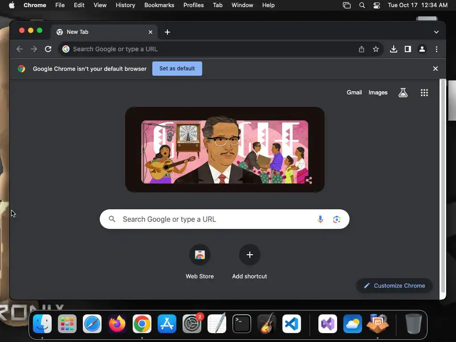Image resolution: width=456 pixels, height=342 pixels.
Task: Open the Edit menu
Action: pos(79,5)
